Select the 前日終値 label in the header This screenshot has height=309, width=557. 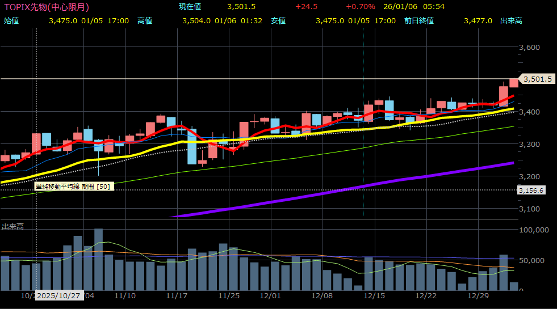(x=419, y=20)
